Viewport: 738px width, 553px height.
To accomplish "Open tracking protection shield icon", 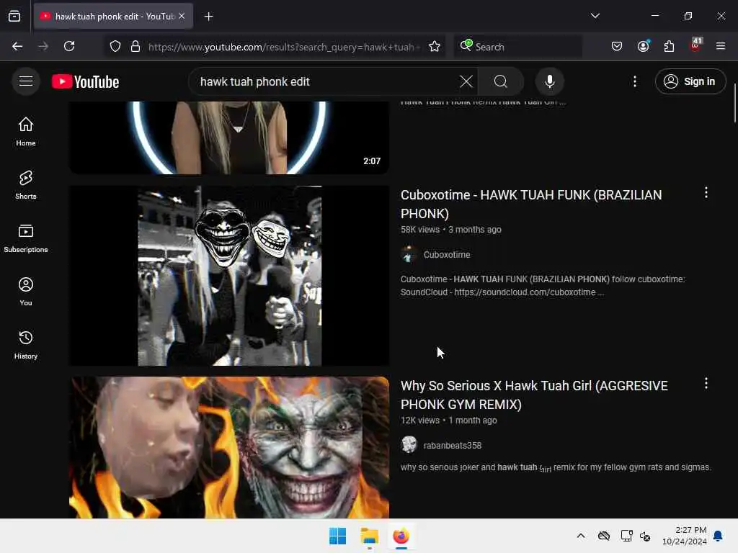I will pos(115,46).
